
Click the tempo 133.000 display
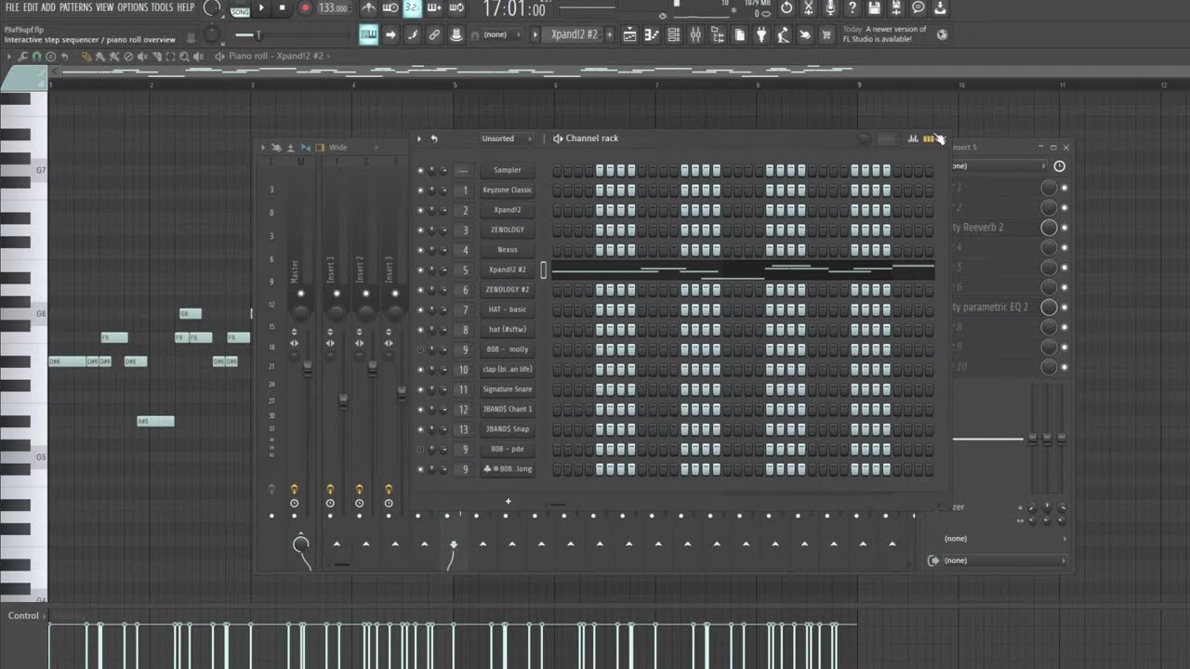click(333, 8)
